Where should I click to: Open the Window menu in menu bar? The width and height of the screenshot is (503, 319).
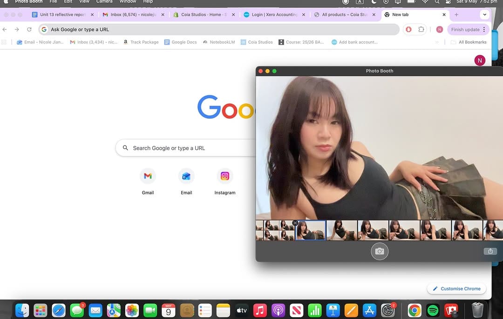tap(128, 1)
